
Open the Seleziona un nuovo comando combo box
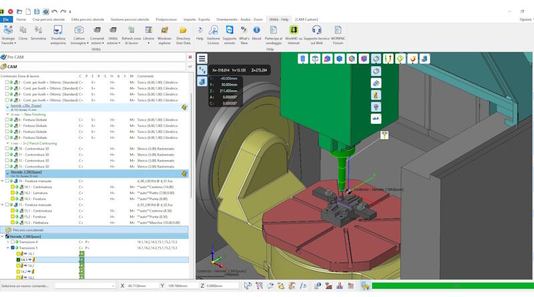click(x=85, y=286)
